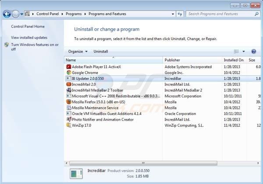Screen dimensions: 263x184
Task: Select Microsoft Visual C++ 2008 Redistributable name
Action: click(x=116, y=96)
